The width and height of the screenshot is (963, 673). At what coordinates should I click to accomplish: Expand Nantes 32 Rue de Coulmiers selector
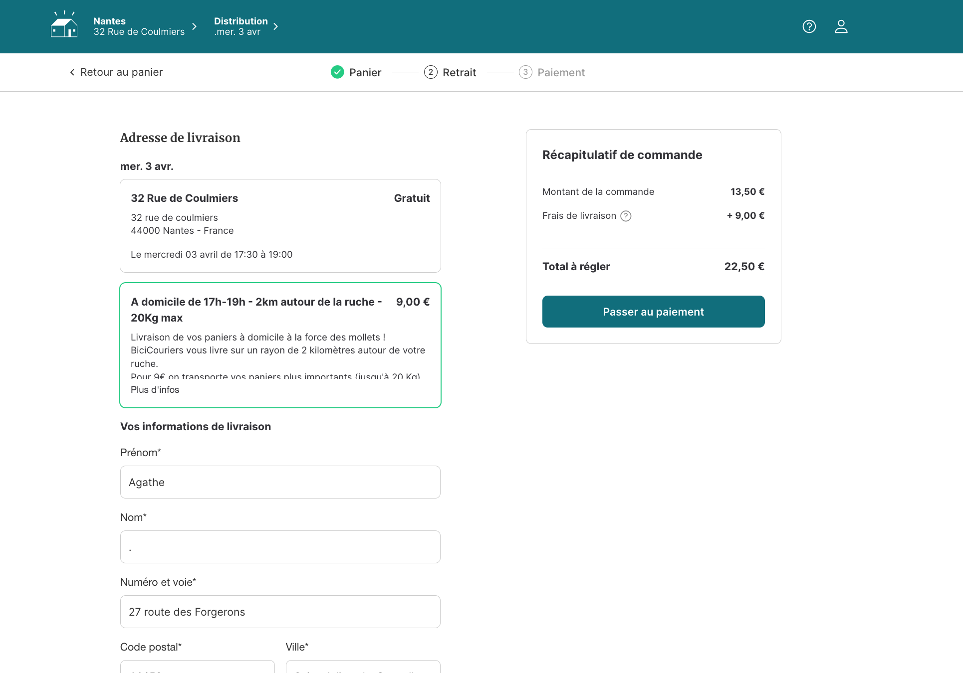(145, 26)
